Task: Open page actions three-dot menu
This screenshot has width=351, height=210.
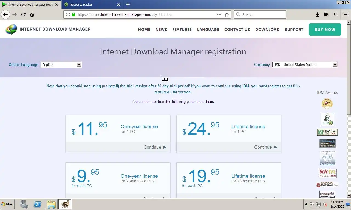Action: (219, 14)
